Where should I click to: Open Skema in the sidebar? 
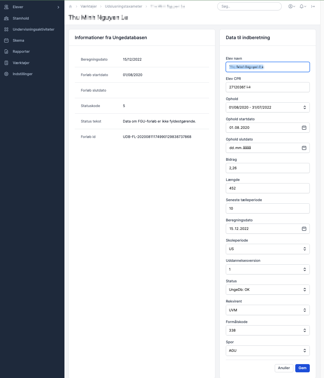(18, 40)
